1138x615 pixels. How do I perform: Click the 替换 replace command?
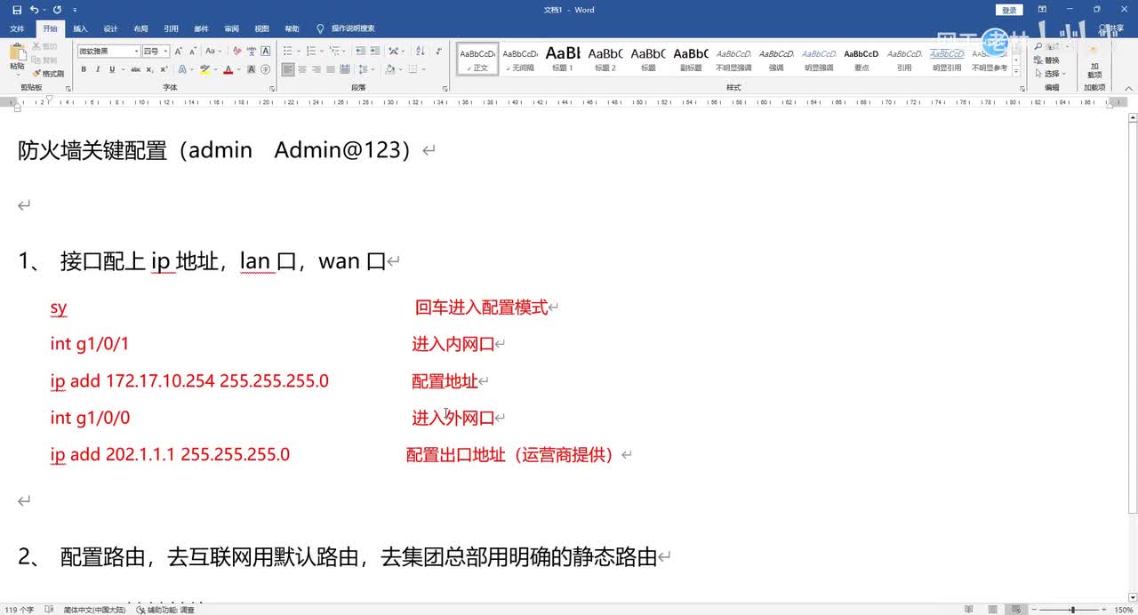pos(1048,60)
